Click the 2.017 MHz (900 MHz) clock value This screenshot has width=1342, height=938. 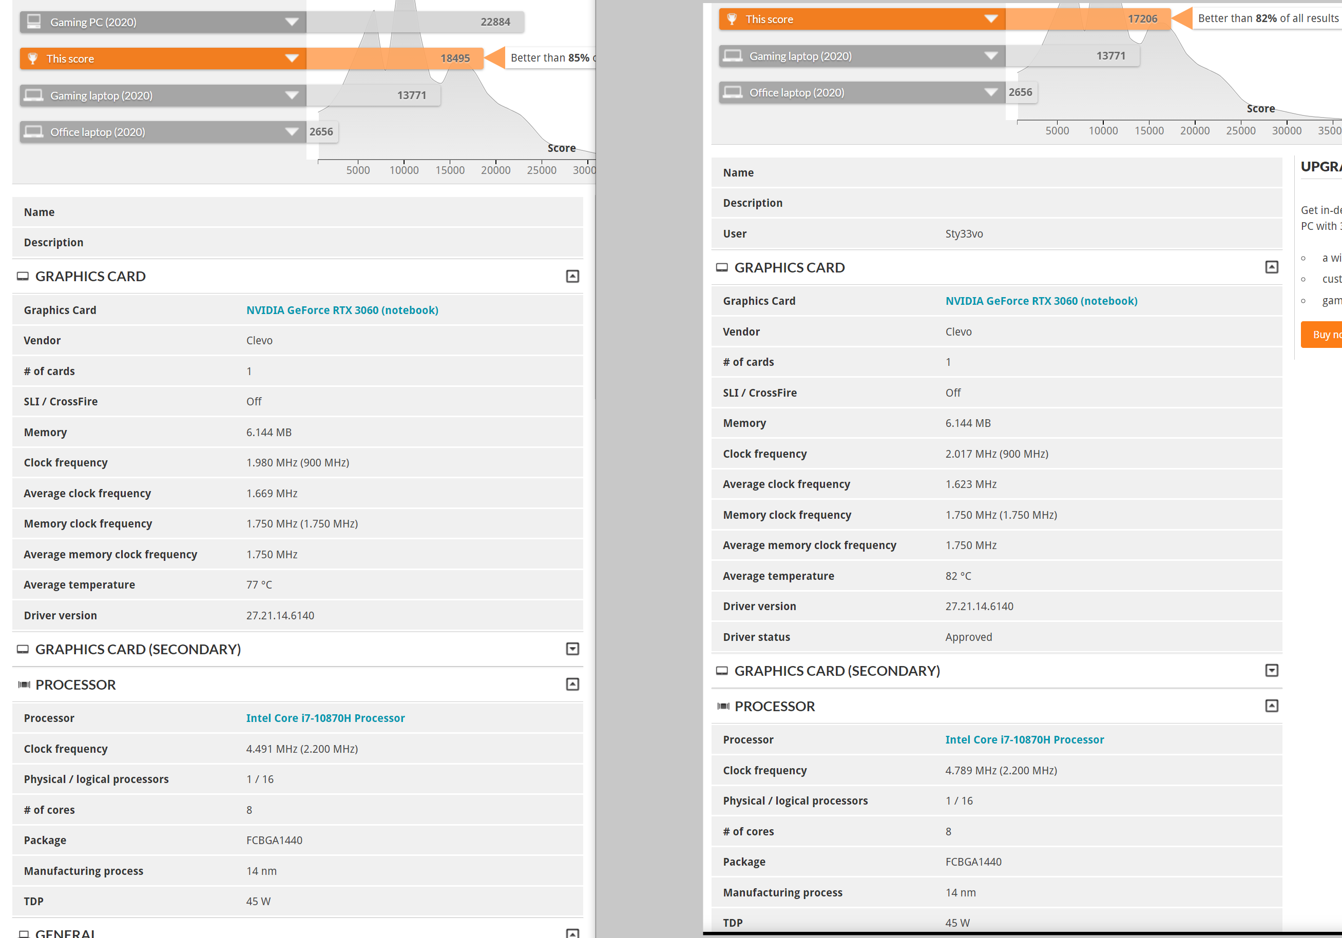click(997, 454)
